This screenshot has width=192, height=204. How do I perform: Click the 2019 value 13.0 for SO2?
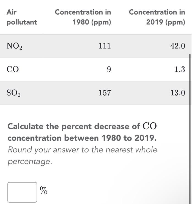[x=178, y=93]
